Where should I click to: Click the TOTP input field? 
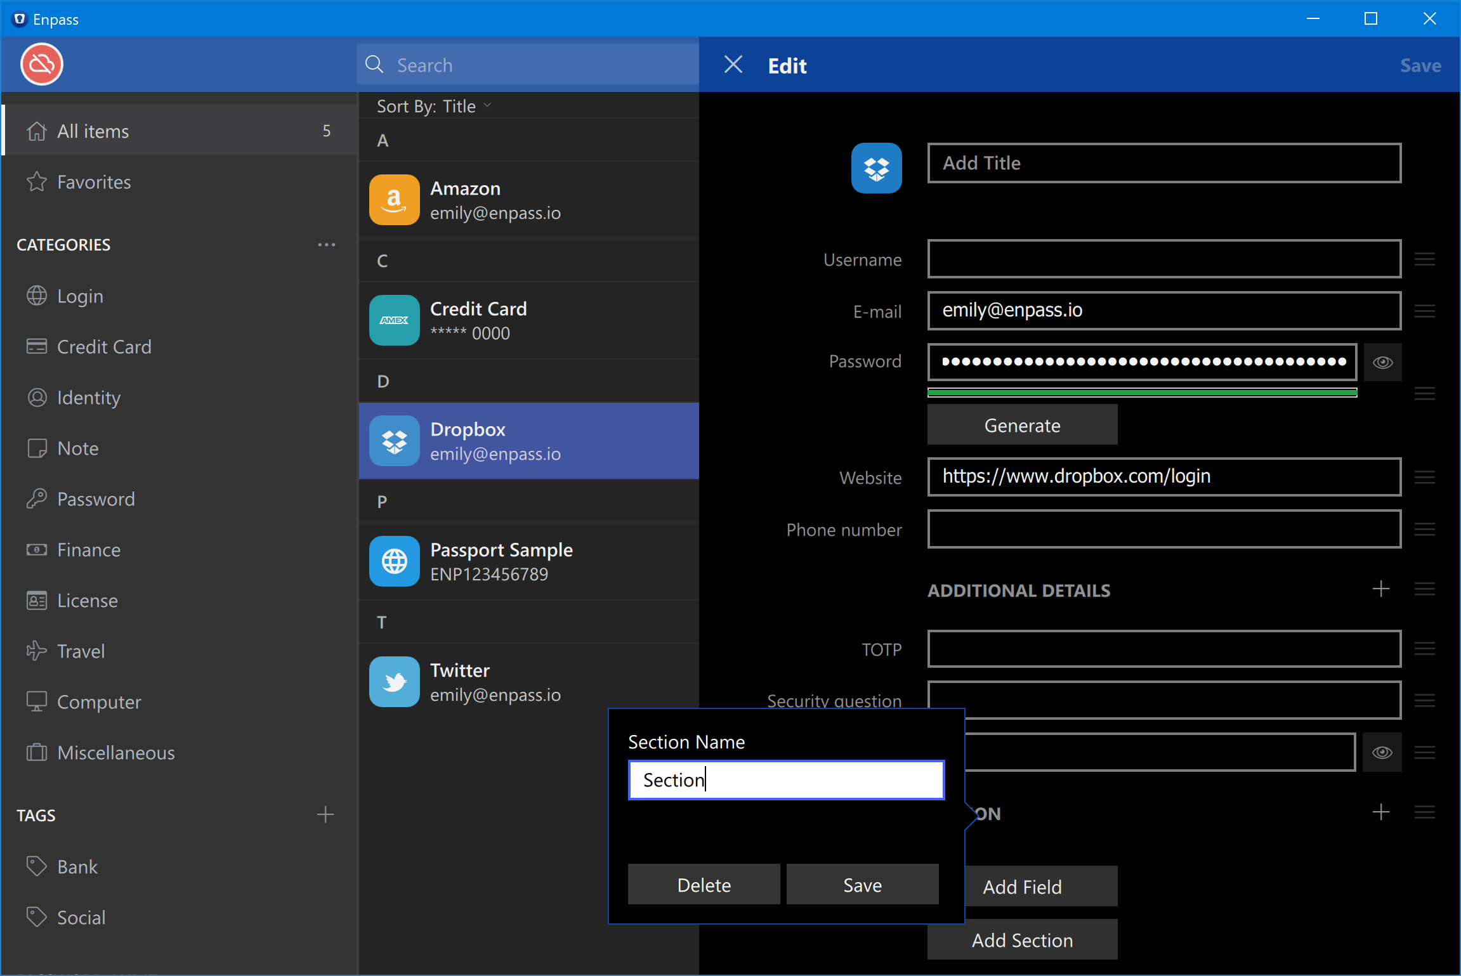coord(1164,648)
